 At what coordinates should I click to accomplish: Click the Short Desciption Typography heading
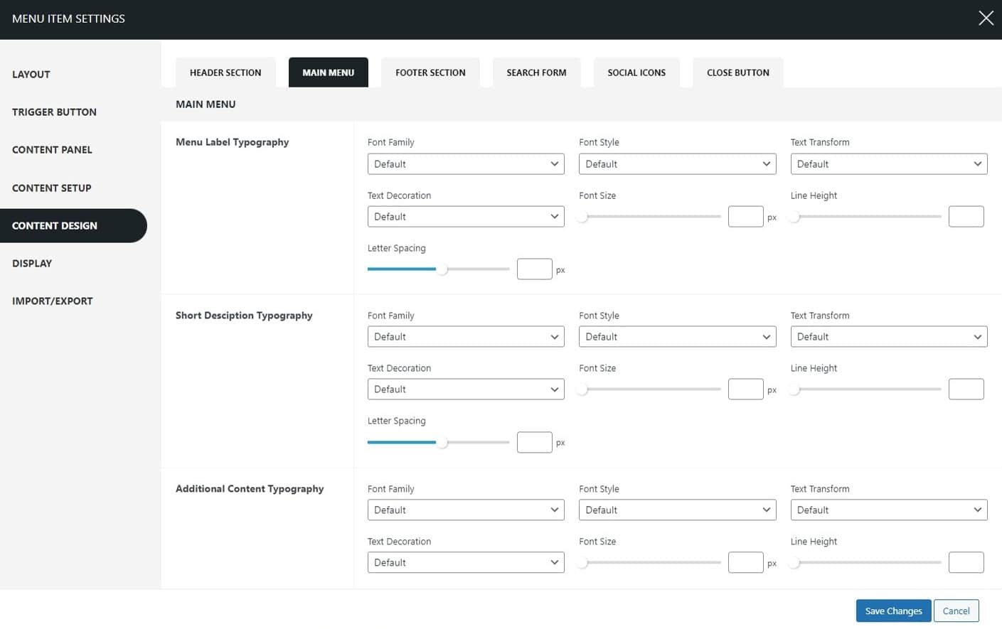click(244, 315)
